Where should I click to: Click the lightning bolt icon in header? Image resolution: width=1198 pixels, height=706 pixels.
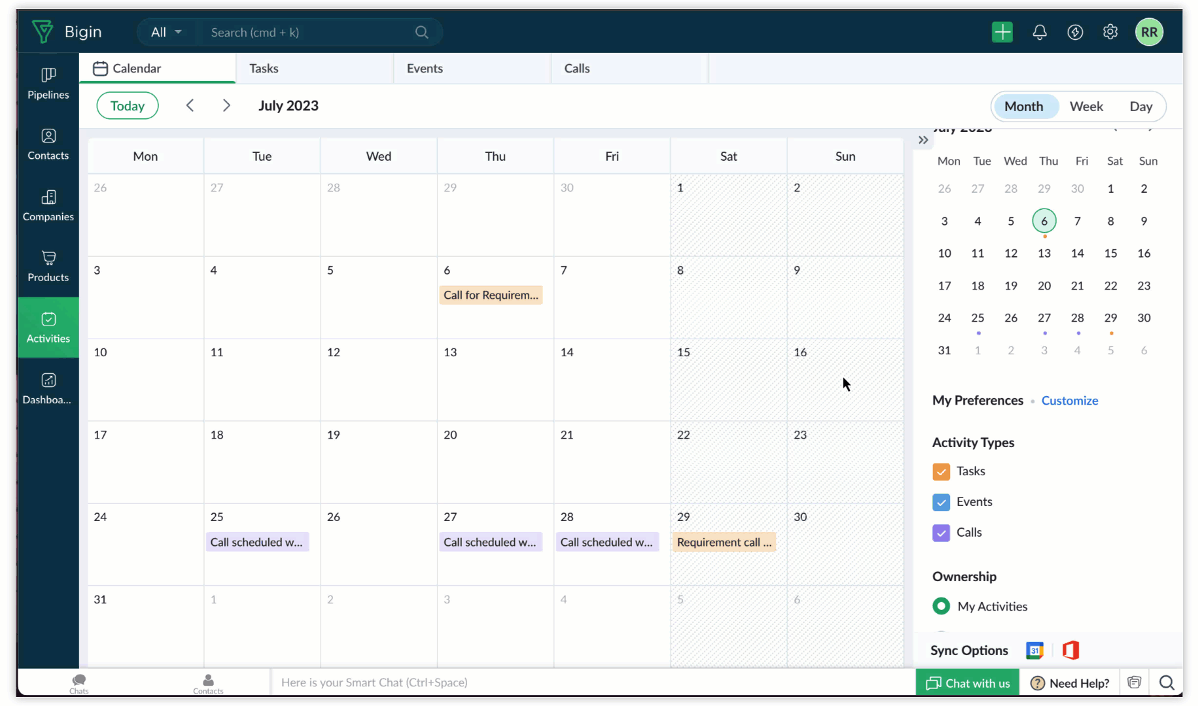[x=1075, y=32]
